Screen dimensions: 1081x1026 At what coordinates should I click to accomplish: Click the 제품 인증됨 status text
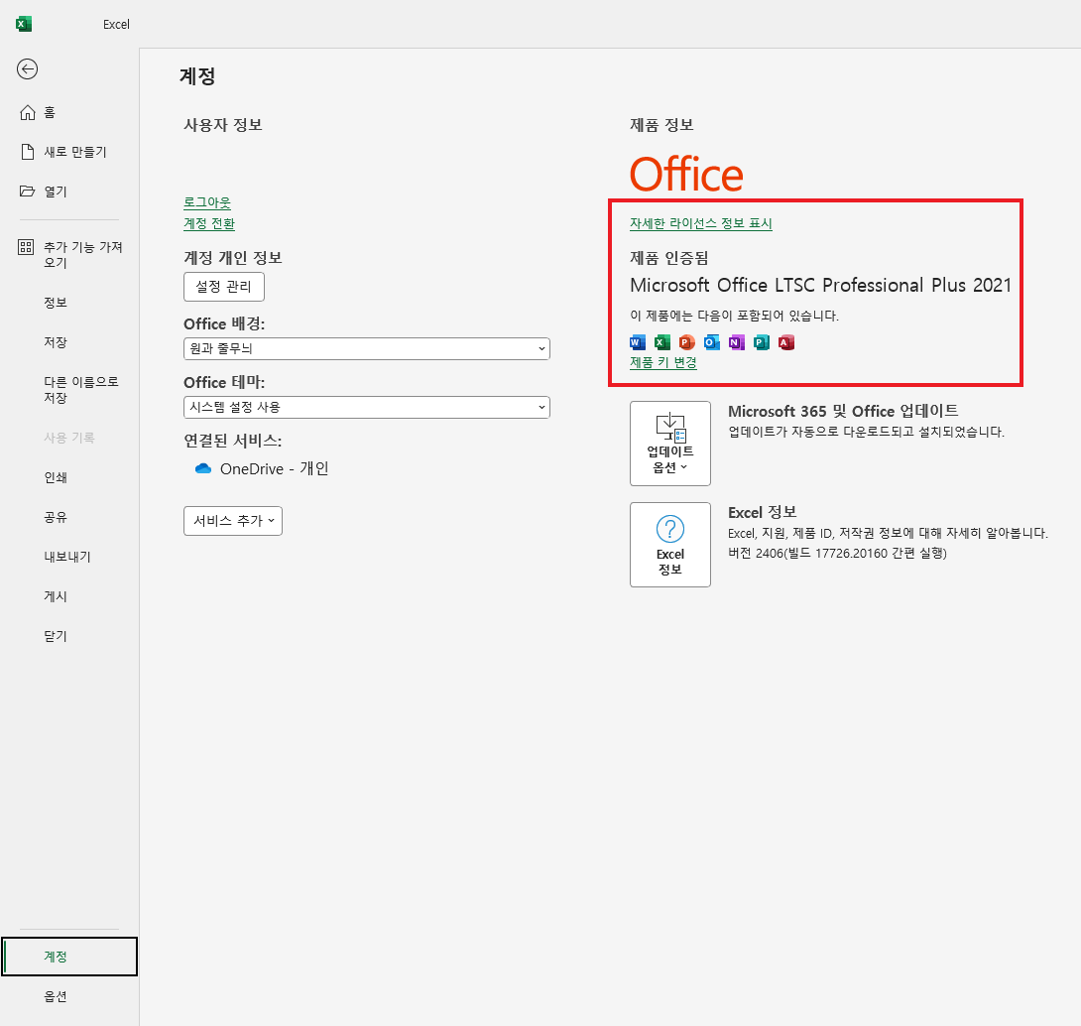point(668,258)
